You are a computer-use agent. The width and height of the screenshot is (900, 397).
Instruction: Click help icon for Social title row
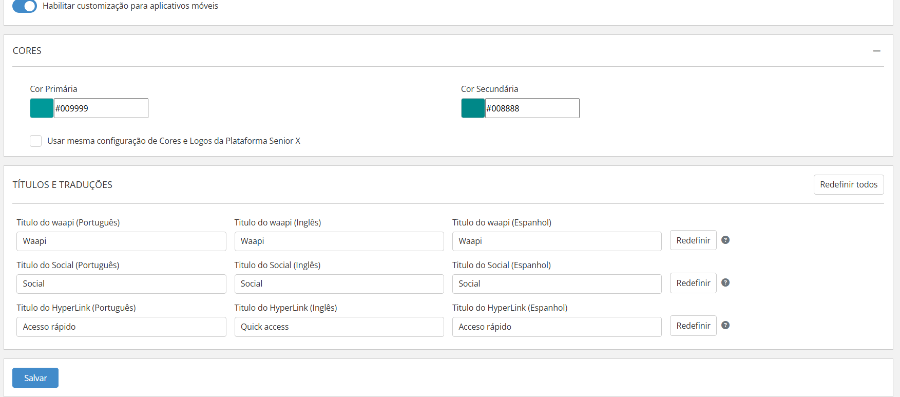click(x=725, y=282)
